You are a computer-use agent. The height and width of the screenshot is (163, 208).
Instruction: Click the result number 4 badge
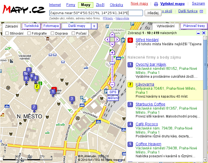tap(130, 124)
